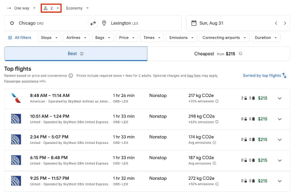Expand the 9:25 PM United flight
The width and height of the screenshot is (296, 194).
pyautogui.click(x=280, y=181)
